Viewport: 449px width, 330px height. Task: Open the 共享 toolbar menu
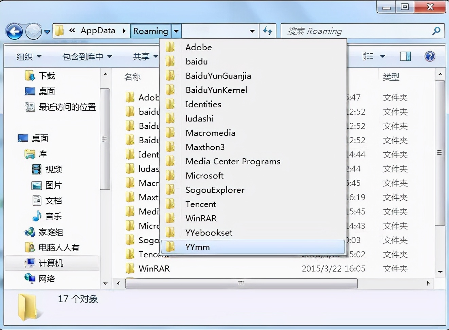click(145, 56)
